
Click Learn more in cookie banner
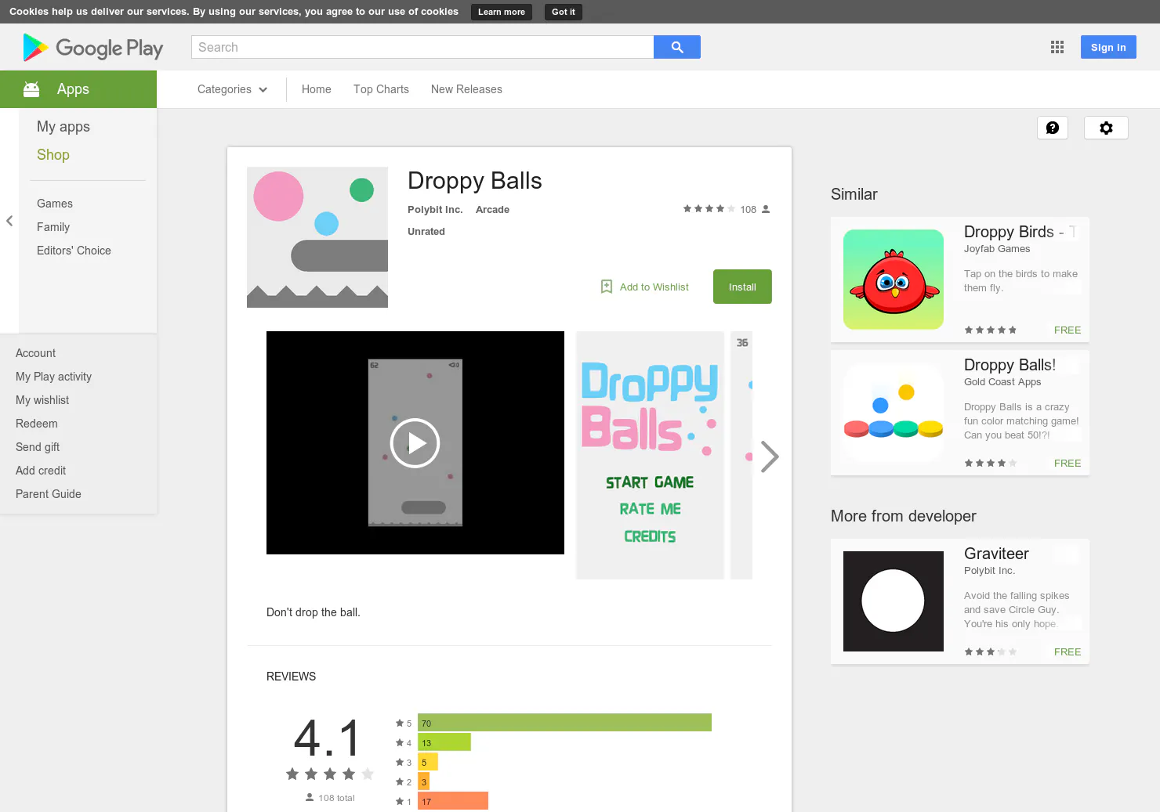click(502, 12)
